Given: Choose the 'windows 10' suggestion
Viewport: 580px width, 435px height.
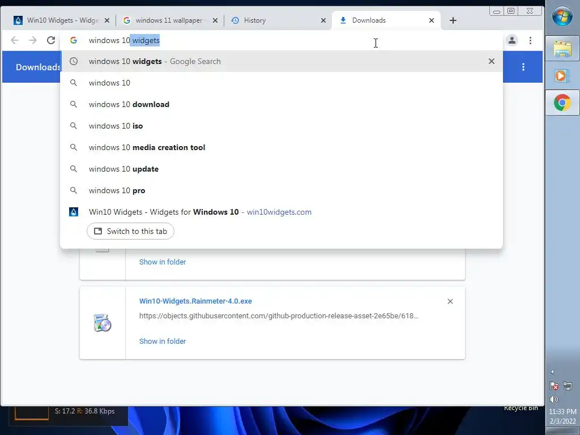Looking at the screenshot, I should click(281, 83).
